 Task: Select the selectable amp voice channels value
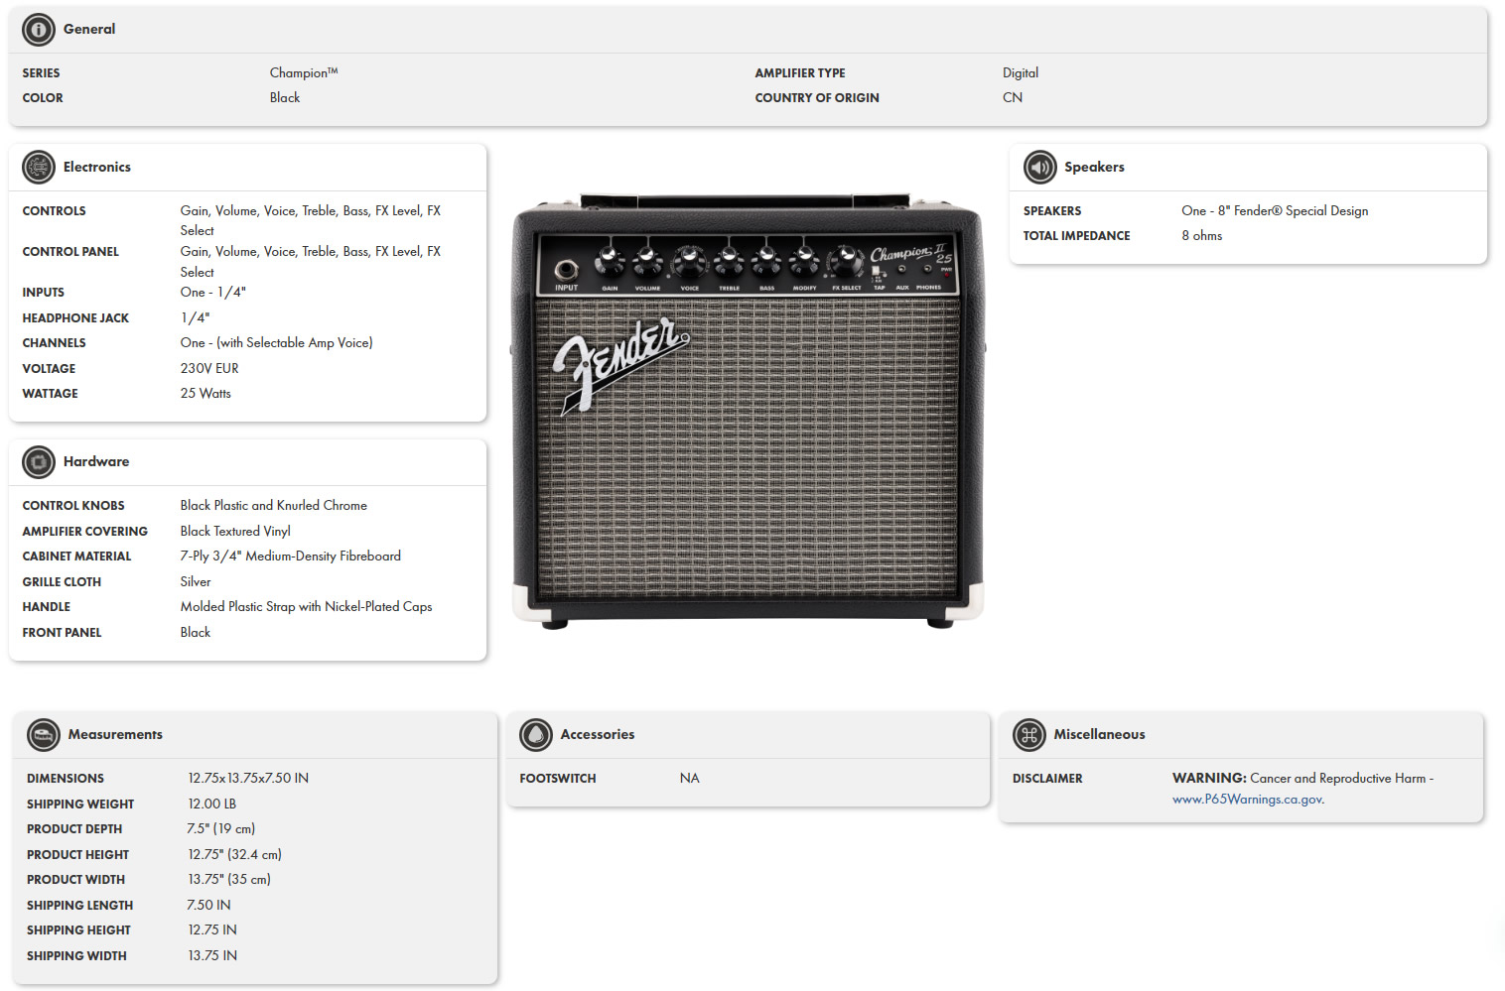coord(277,343)
